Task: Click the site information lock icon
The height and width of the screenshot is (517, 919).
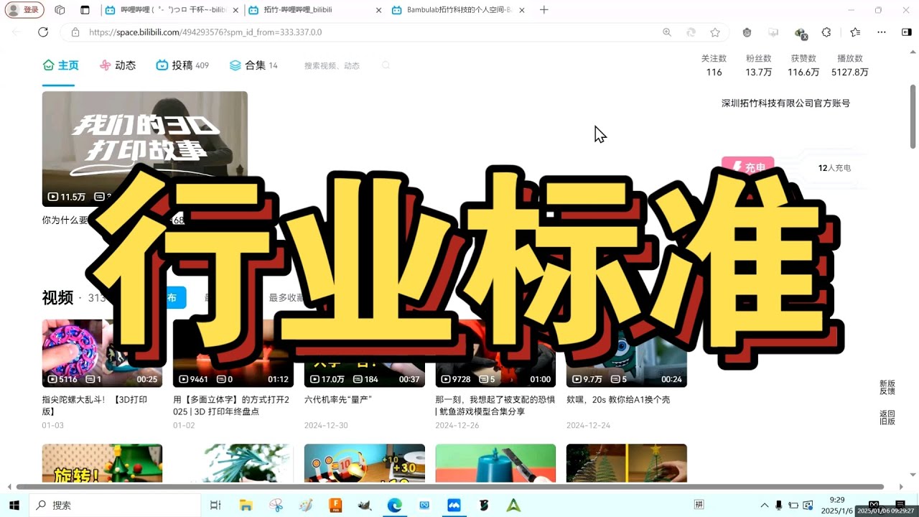Action: 75,32
